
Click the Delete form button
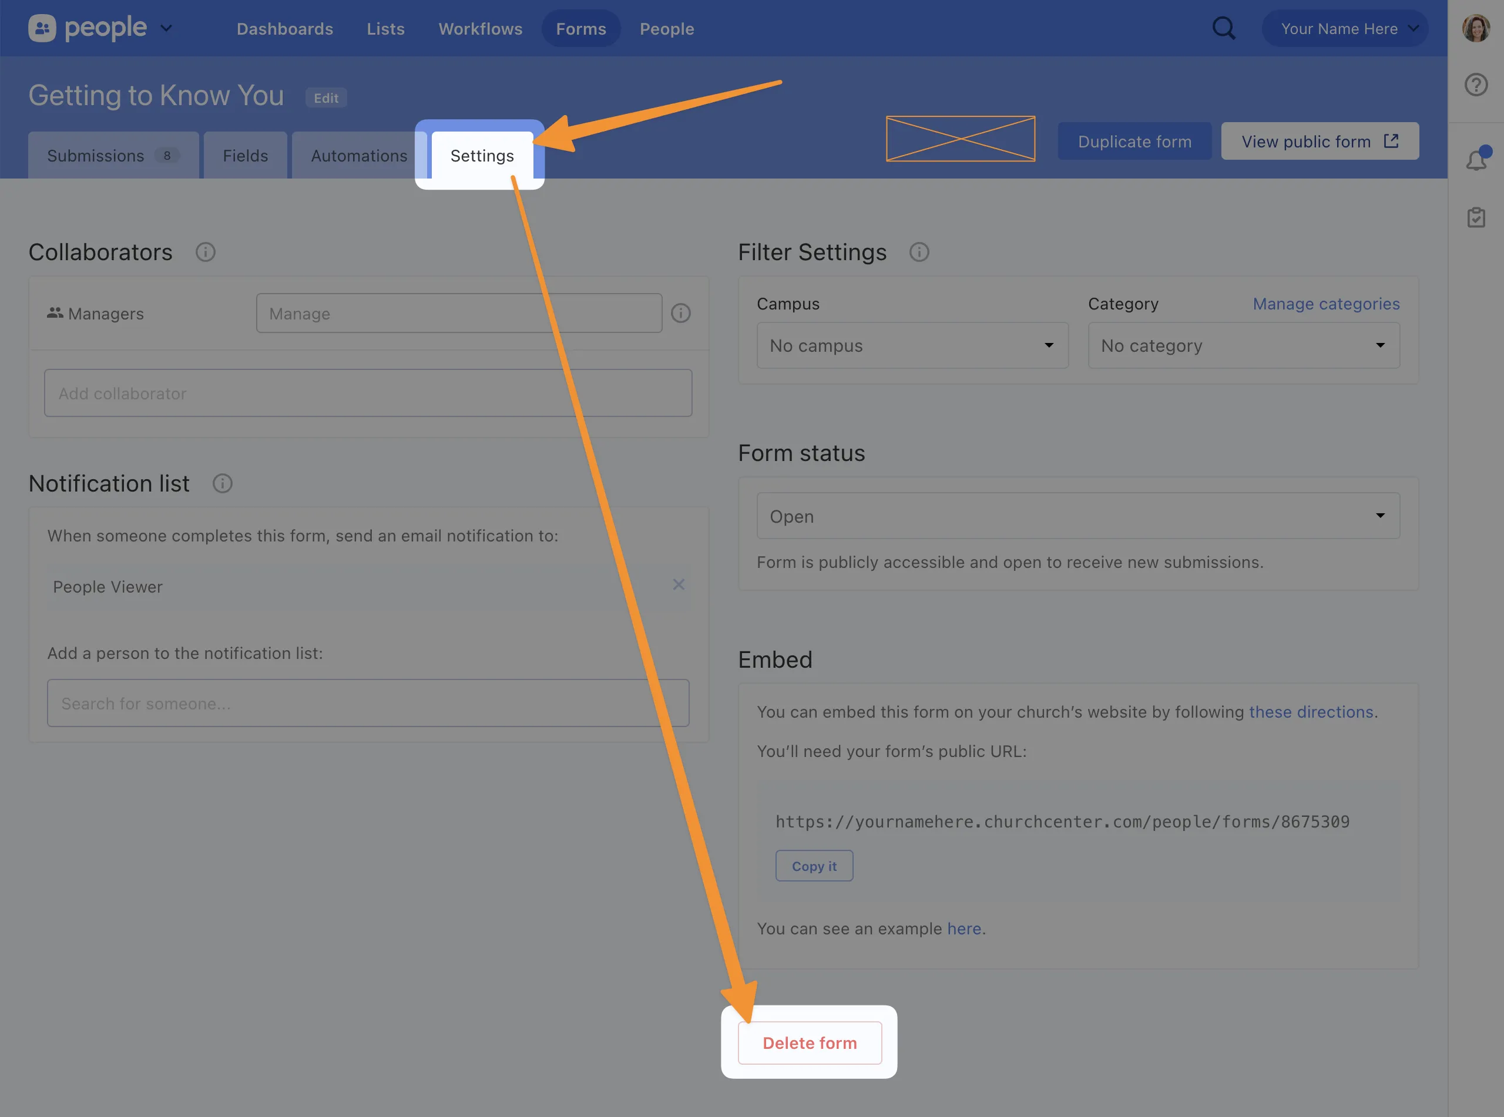coord(810,1042)
